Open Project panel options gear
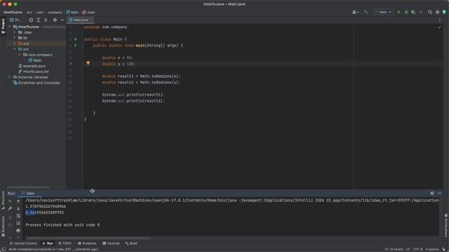 (55, 20)
